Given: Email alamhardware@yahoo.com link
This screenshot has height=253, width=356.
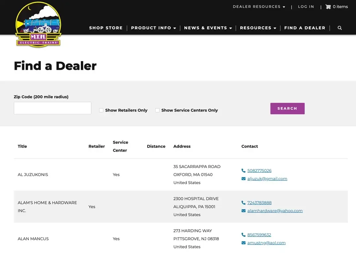Looking at the screenshot, I should tap(275, 211).
